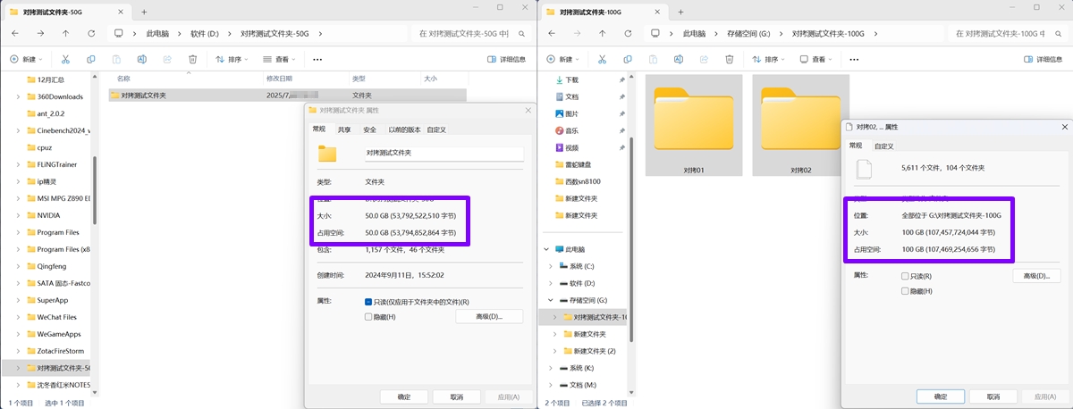Click the Rename icon in the 100G window toolbar
The width and height of the screenshot is (1073, 409).
678,60
